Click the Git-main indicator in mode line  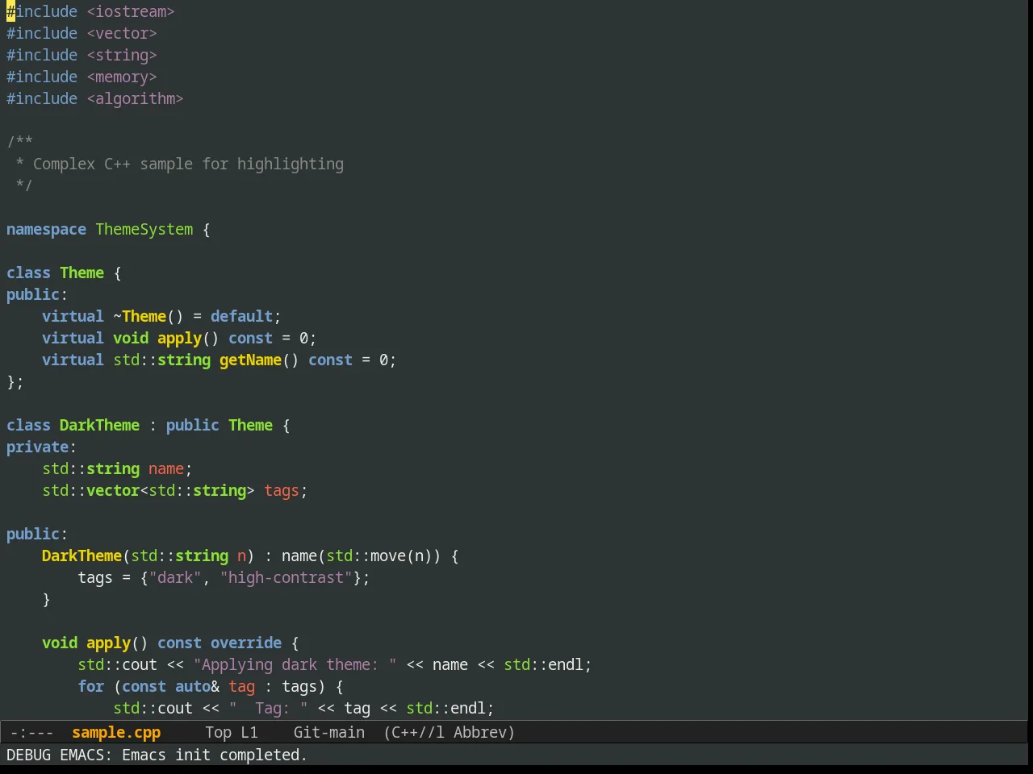click(x=329, y=732)
